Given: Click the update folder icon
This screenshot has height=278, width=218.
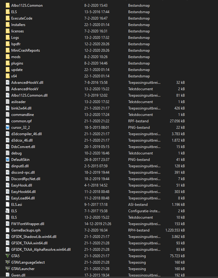Looking at the screenshot, I should (8, 70).
